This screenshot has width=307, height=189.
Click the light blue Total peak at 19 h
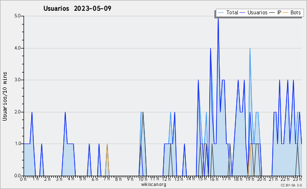pyautogui.click(x=250, y=49)
